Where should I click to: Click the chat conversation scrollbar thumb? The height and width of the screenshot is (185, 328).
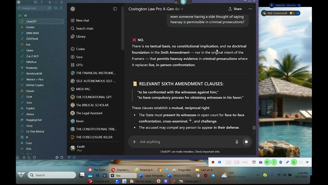point(254,128)
